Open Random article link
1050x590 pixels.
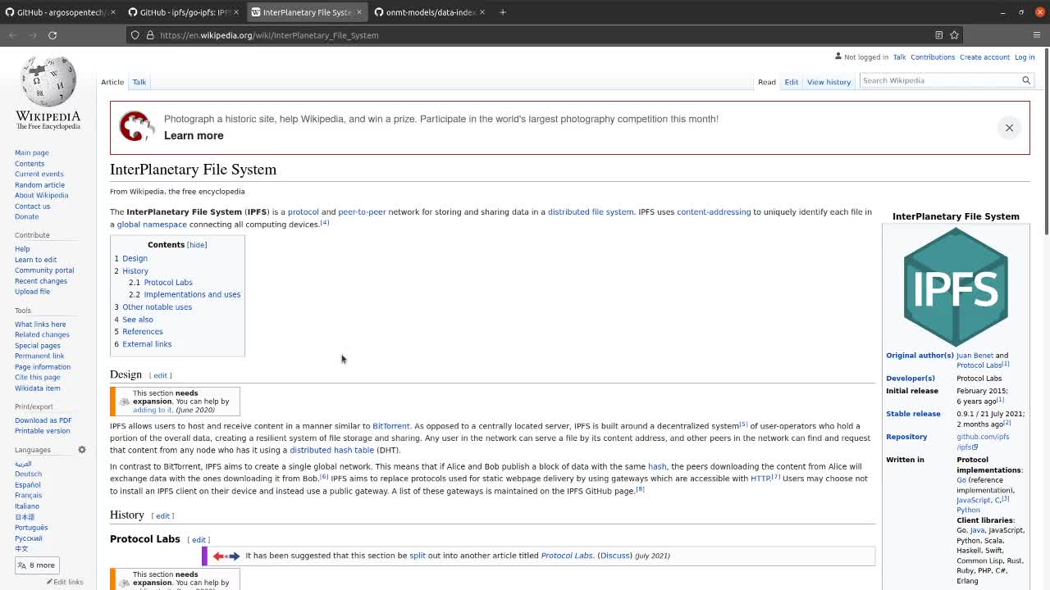pos(39,185)
